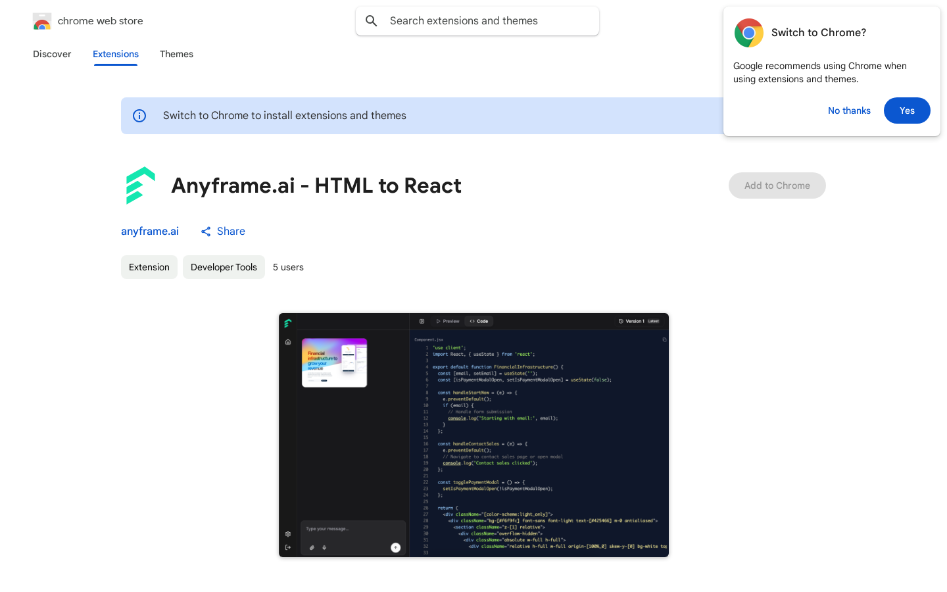
Task: Click the Chrome Web Store logo icon
Action: tap(42, 21)
